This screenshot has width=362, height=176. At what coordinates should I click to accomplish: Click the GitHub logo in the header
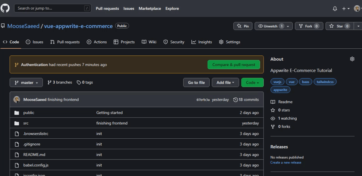(5, 8)
